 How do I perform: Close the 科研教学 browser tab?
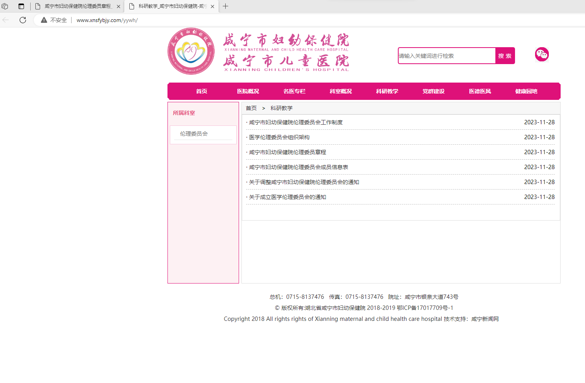click(x=212, y=6)
